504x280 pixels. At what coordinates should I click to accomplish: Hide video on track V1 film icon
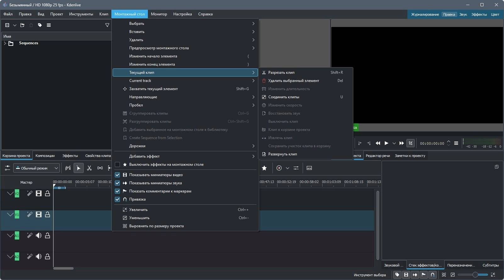39,214
